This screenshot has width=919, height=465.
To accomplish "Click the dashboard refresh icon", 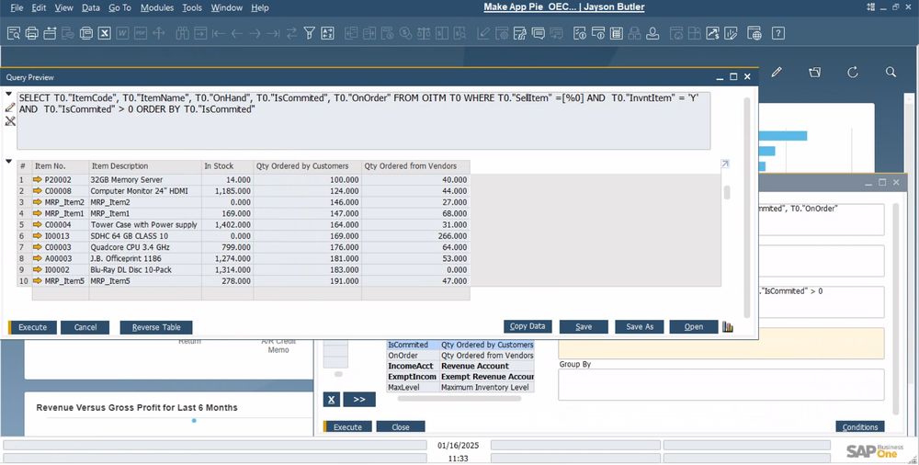I will tap(853, 72).
